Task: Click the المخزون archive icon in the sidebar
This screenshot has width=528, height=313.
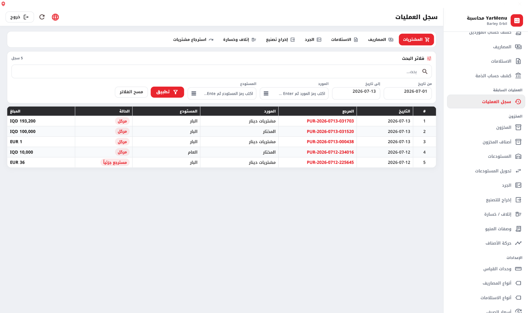Action: coord(518,127)
